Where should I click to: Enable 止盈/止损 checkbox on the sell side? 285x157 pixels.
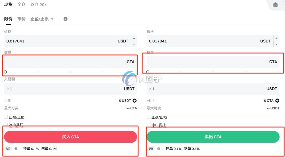[x=148, y=117]
